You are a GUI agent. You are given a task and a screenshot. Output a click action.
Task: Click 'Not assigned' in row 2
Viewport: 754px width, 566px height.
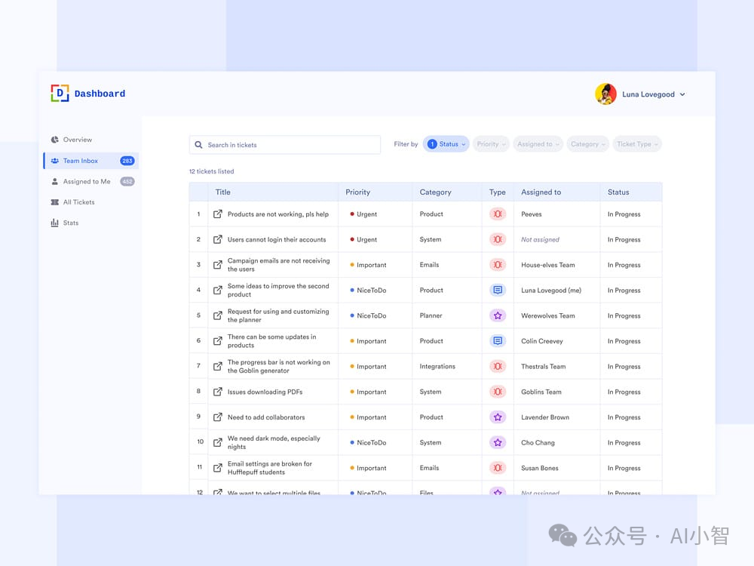click(x=540, y=240)
